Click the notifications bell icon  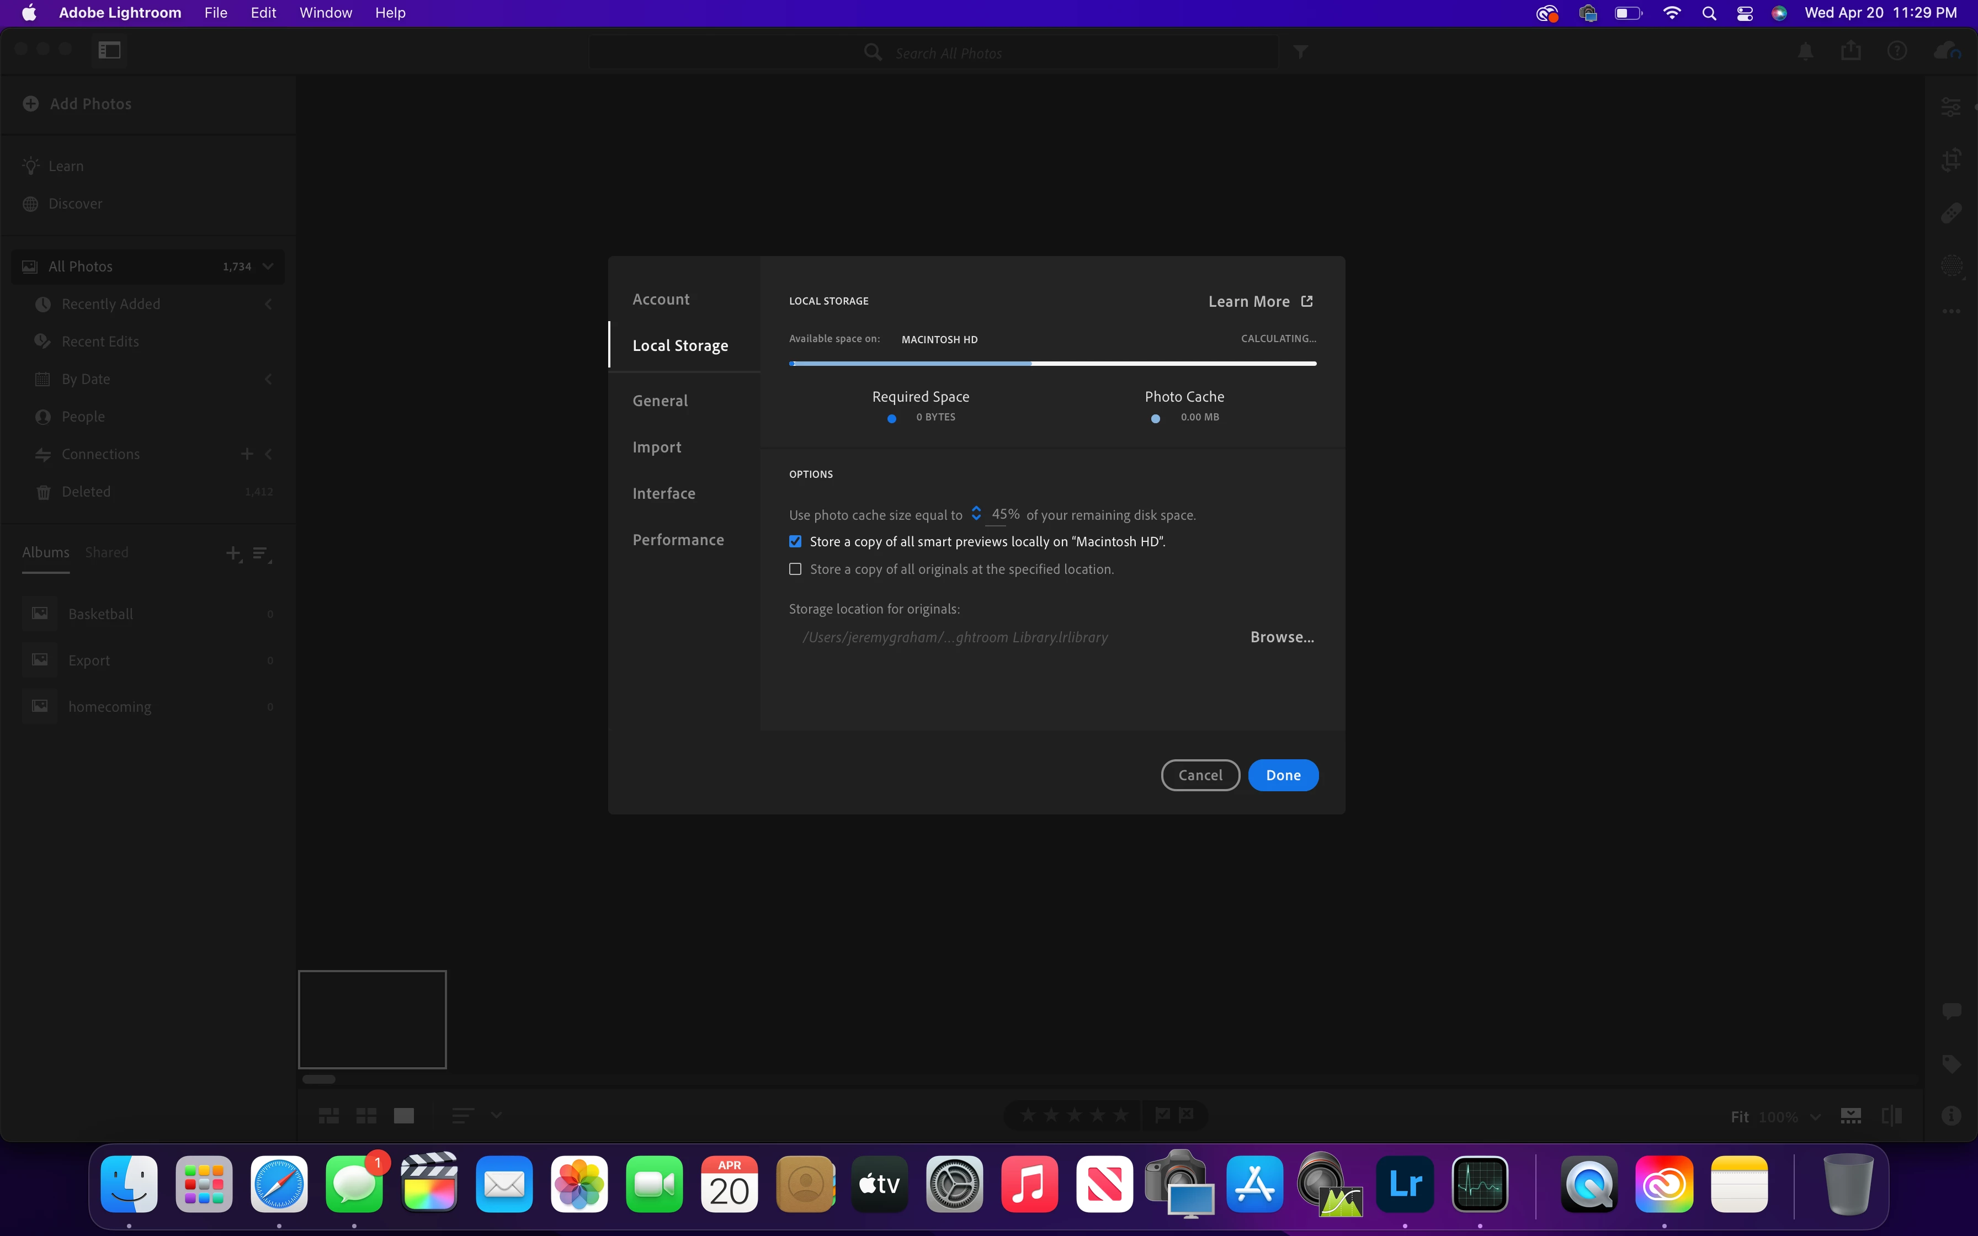1806,51
